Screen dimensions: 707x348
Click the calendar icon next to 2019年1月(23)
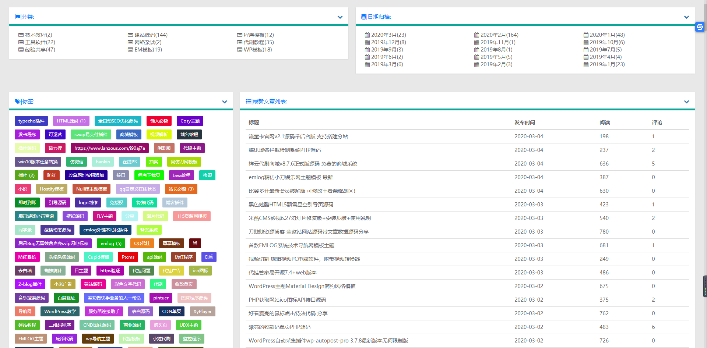point(586,64)
